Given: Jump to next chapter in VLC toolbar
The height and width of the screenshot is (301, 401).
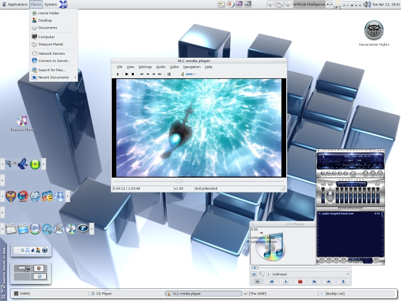Looking at the screenshot, I should [160, 74].
